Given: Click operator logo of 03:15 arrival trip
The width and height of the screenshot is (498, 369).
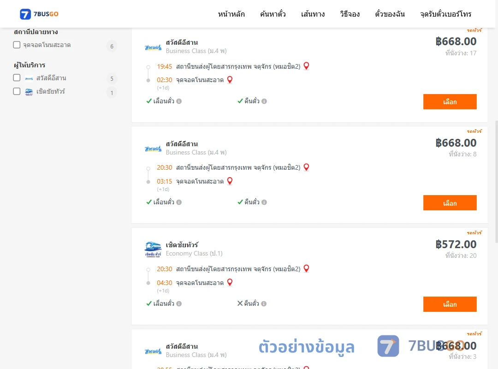Looking at the screenshot, I should (x=153, y=149).
